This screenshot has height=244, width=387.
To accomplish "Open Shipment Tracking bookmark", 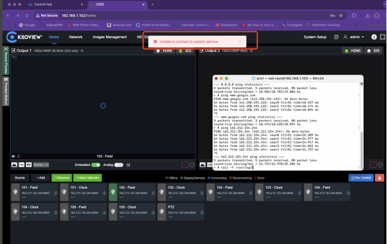I will click(x=324, y=25).
